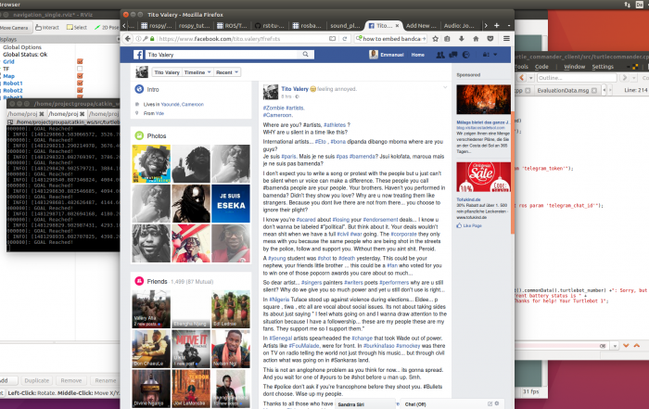
Task: Uncheck the Grid display checkbox
Action: (80, 61)
